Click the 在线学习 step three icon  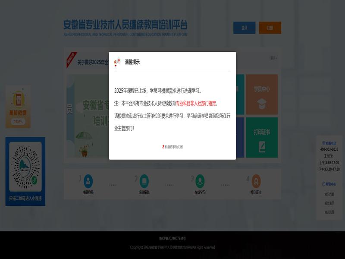coord(200,180)
